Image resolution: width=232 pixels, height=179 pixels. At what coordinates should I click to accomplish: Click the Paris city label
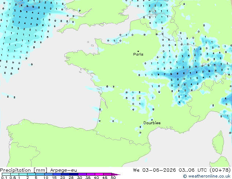(x=138, y=54)
